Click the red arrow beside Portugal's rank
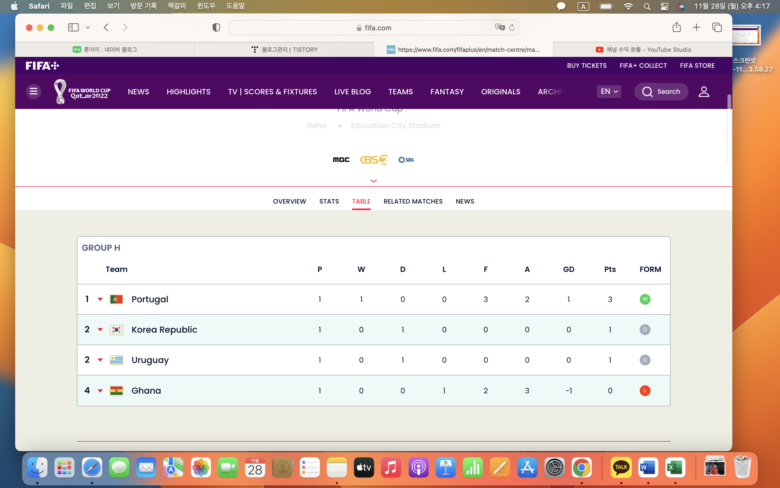This screenshot has height=488, width=780. (x=100, y=299)
